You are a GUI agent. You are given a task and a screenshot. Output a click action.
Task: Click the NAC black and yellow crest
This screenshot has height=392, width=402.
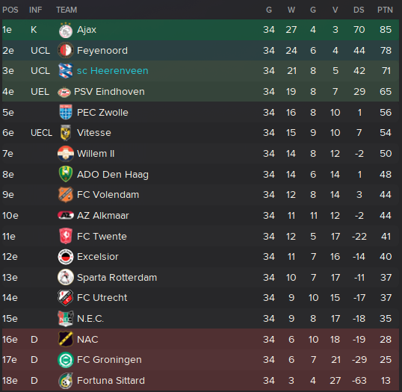point(66,339)
